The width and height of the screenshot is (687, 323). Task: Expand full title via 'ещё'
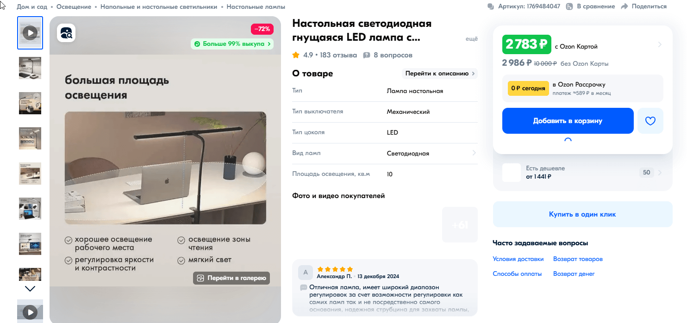point(471,39)
